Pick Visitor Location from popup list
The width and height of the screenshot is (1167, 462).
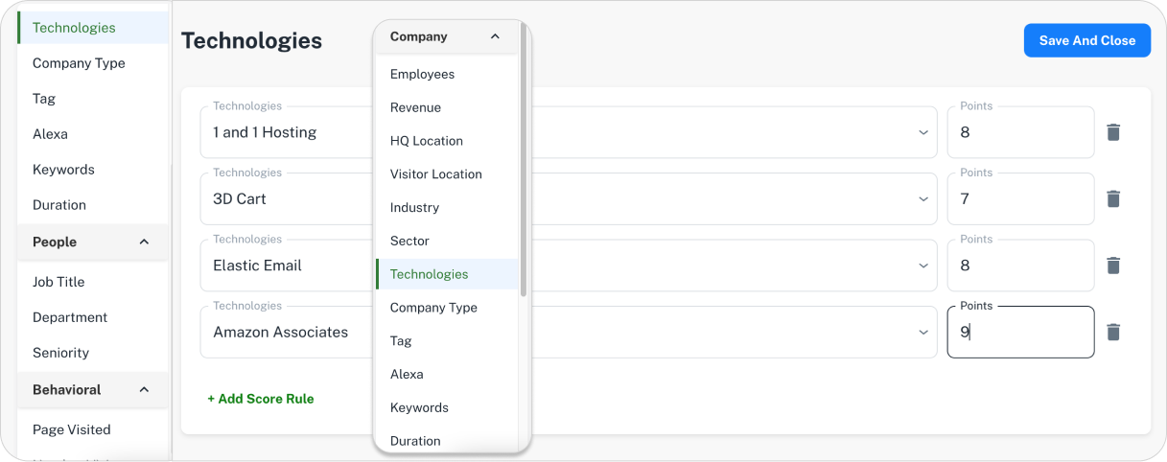tap(435, 174)
